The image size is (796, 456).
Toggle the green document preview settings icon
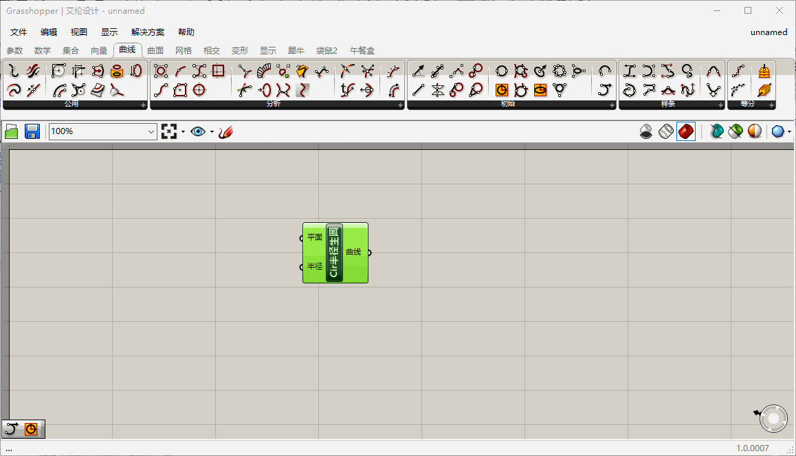736,131
